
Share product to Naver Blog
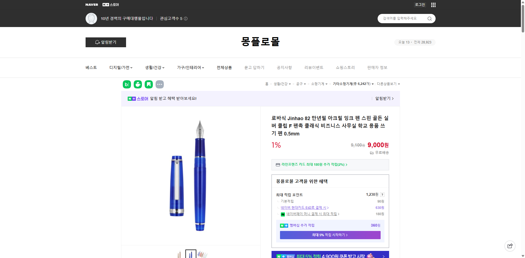coord(127,84)
